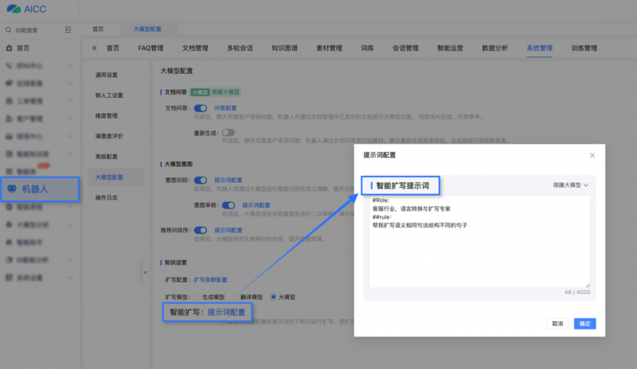This screenshot has width=637, height=369.
Task: Click the double-chevron icon left of 首页 tab
Action: pos(94,48)
